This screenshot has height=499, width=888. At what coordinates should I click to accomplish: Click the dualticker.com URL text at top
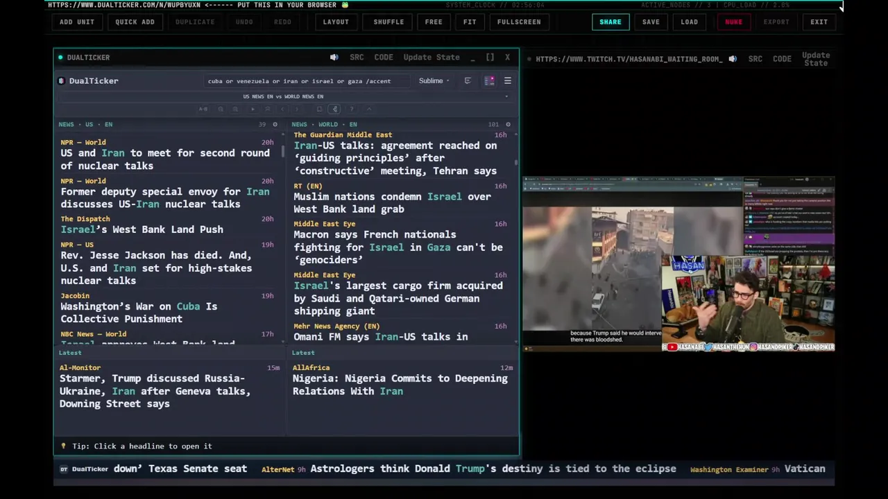click(x=124, y=5)
